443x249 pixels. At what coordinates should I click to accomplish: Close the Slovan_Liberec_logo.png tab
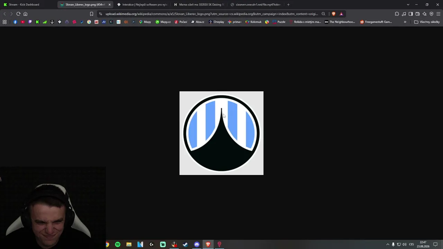coord(109,4)
